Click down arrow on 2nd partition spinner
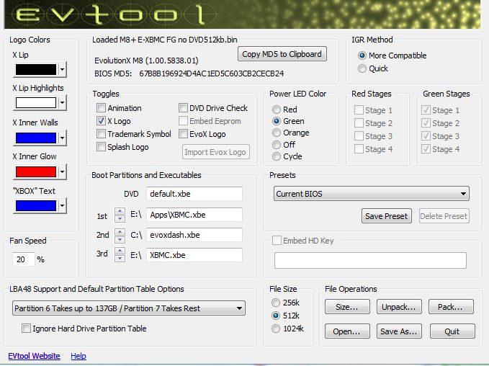Image resolution: width=489 pixels, height=366 pixels. tap(120, 239)
